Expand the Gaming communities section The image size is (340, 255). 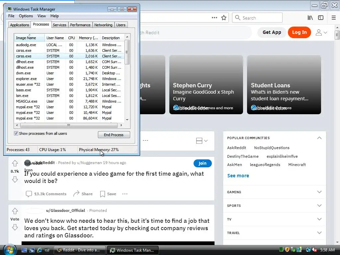pyautogui.click(x=319, y=192)
